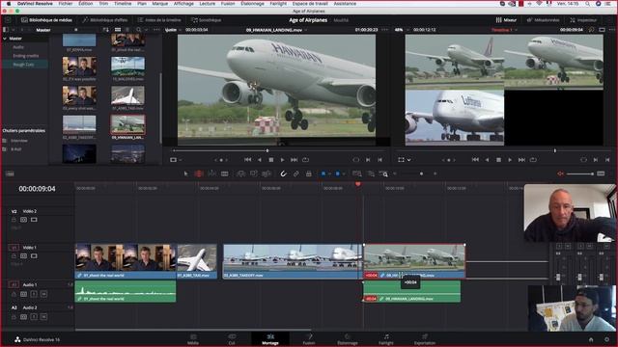Lock the Video 2 track
Image resolution: width=618 pixels, height=347 pixels.
14,220
